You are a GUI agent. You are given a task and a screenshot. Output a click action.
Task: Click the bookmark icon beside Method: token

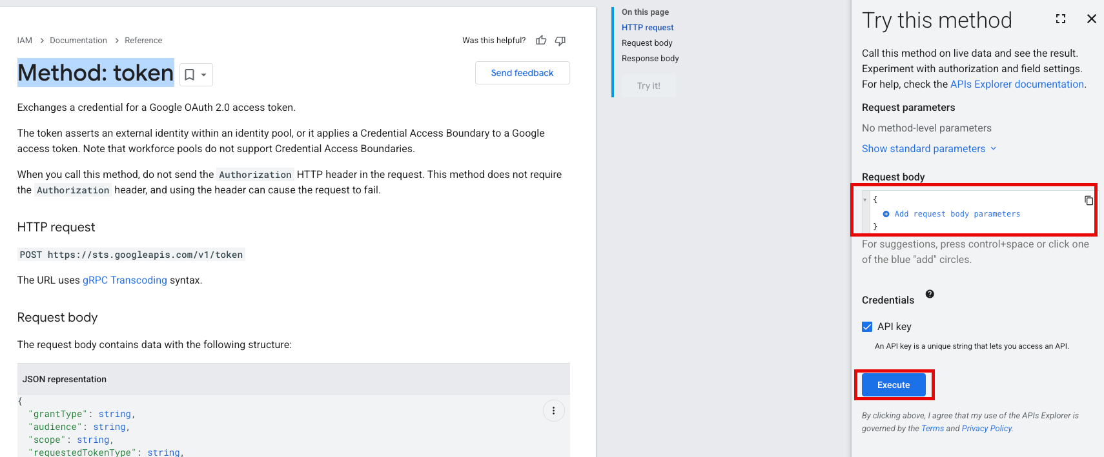[x=189, y=75]
